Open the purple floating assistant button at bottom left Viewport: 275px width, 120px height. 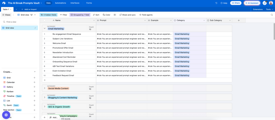[6, 115]
